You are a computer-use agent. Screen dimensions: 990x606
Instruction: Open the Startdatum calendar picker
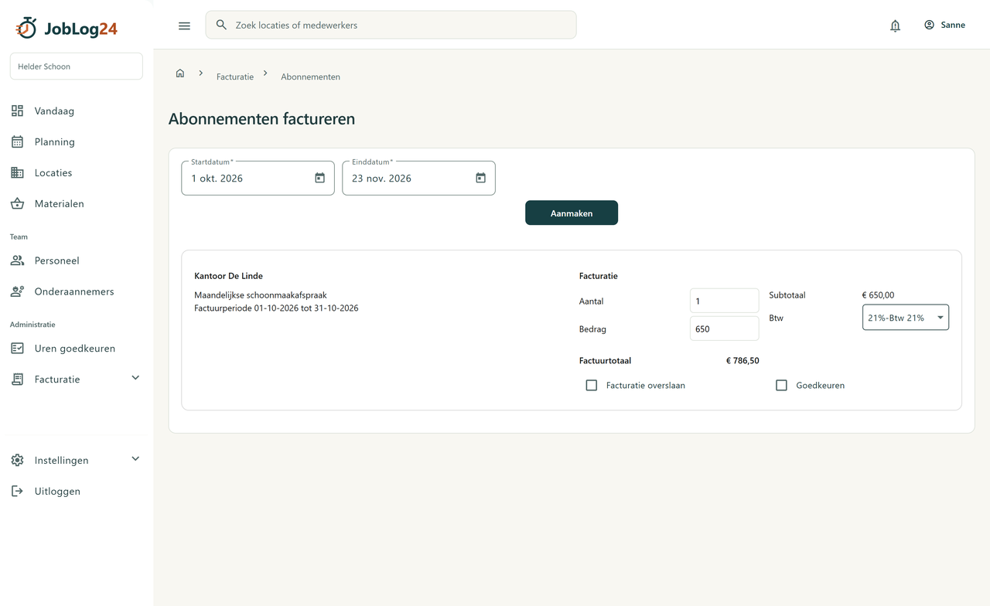(319, 178)
